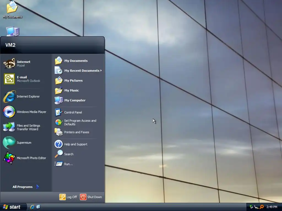Click the All Programs label
Image resolution: width=282 pixels, height=211 pixels.
click(23, 187)
